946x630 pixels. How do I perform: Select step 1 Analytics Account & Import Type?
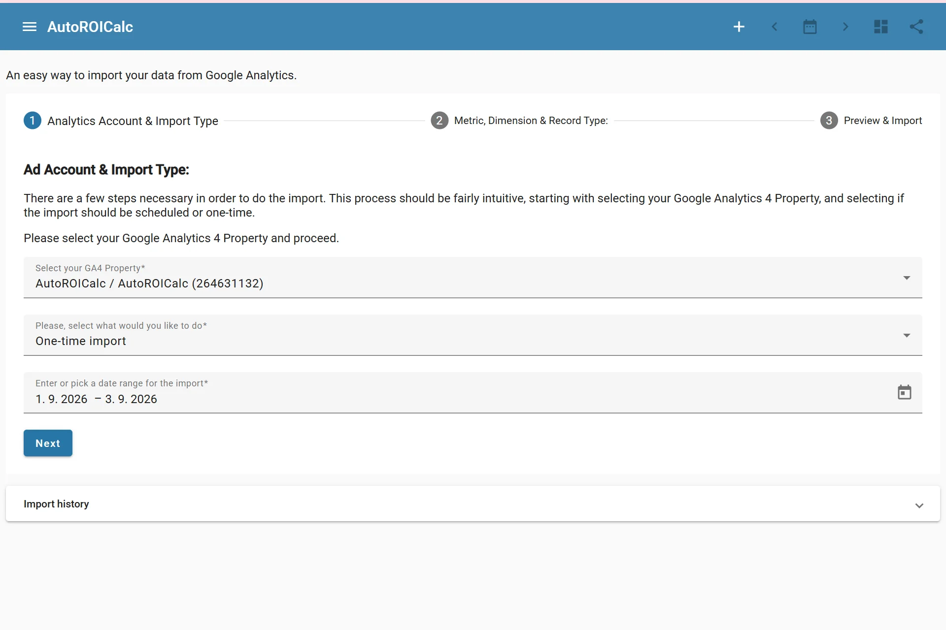coord(121,121)
